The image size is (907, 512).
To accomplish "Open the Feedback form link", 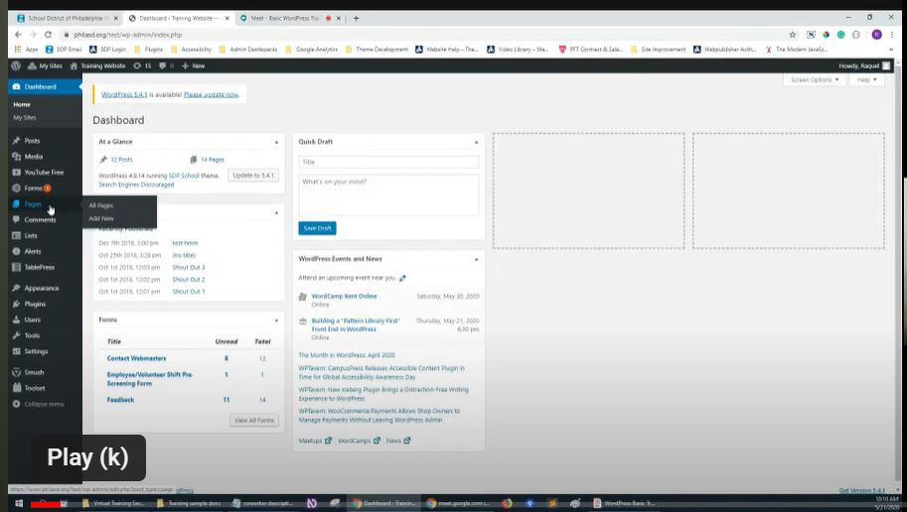I will [x=120, y=400].
